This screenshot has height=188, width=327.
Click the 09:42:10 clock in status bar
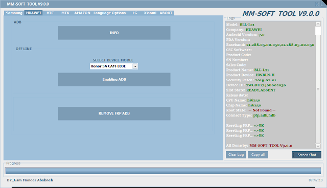(x=316, y=180)
